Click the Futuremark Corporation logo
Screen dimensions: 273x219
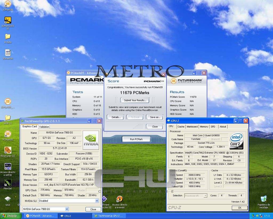[x=186, y=81]
